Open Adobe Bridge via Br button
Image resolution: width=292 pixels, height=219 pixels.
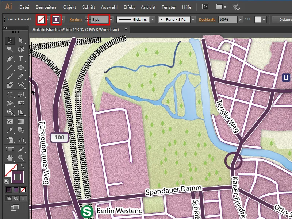(205, 7)
